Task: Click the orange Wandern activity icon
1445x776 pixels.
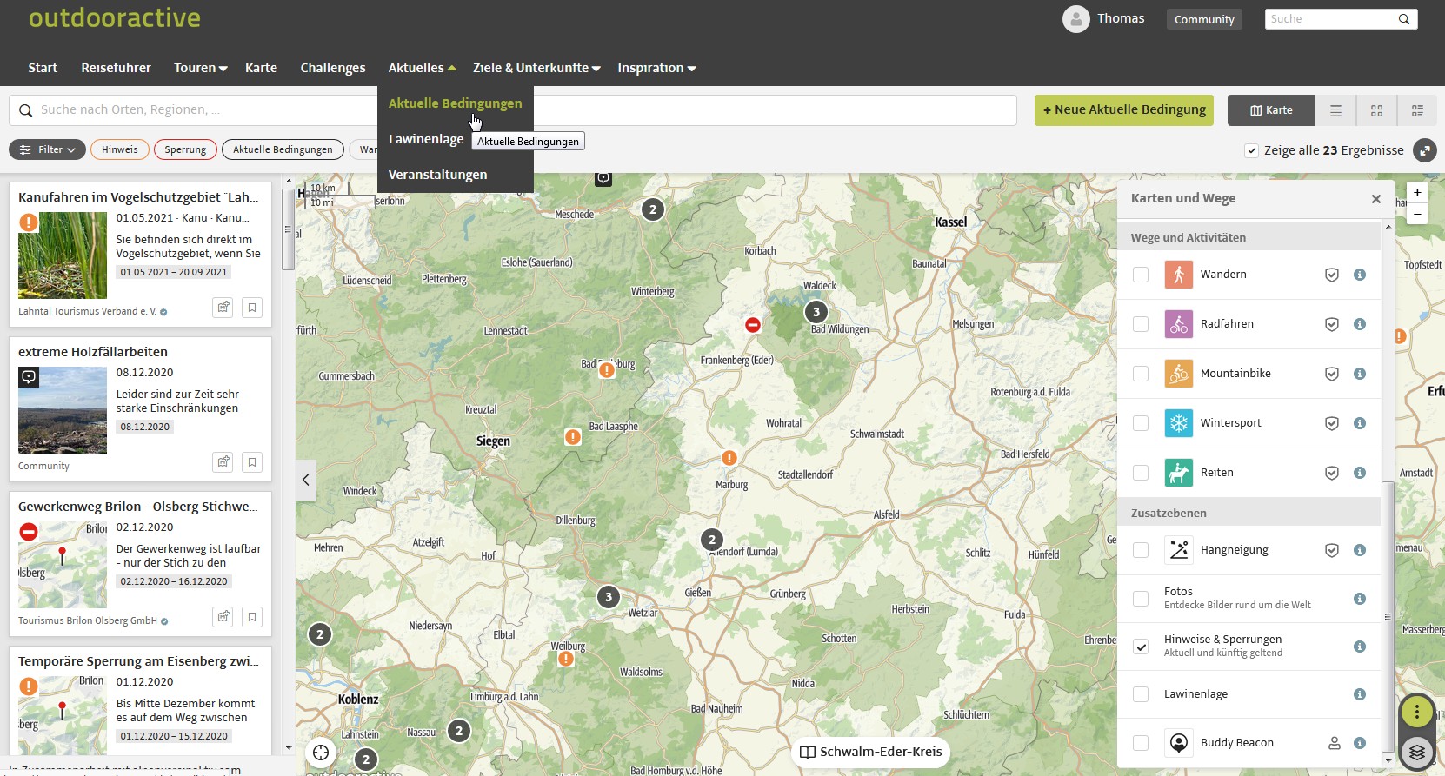Action: [x=1178, y=275]
